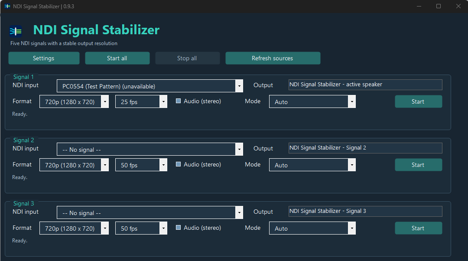Click the 'Signal 3' group label
The width and height of the screenshot is (468, 261).
23,204
